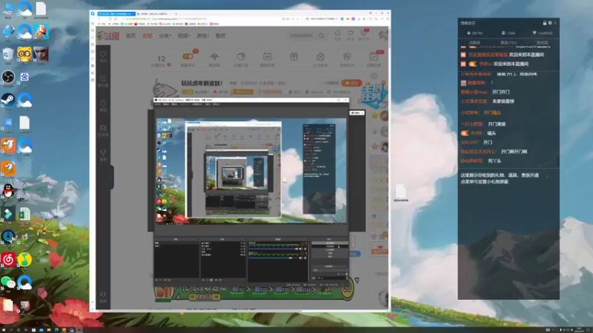This screenshot has width=593, height=333.
Task: Click the browser address bar
Action: tap(200, 18)
